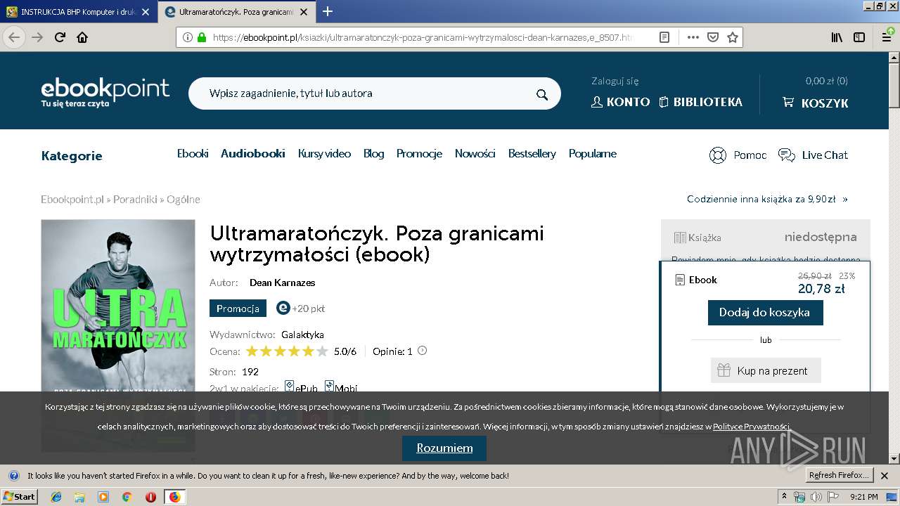Viewport: 900px width, 506px height.
Task: Open the Windows Start menu
Action: coord(20,496)
